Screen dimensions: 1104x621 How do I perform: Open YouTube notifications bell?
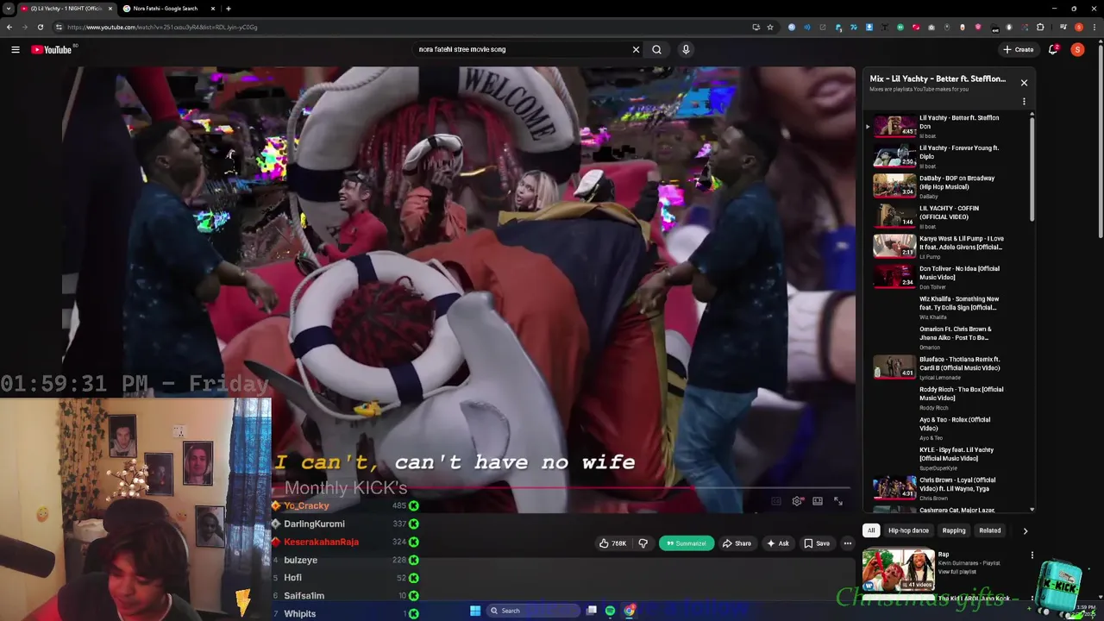pyautogui.click(x=1053, y=49)
